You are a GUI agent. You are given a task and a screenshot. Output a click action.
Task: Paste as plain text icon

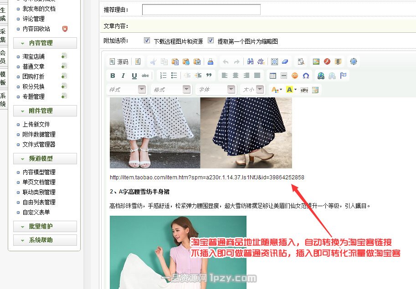(186, 62)
